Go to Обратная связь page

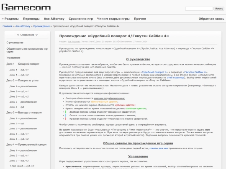(x=211, y=19)
